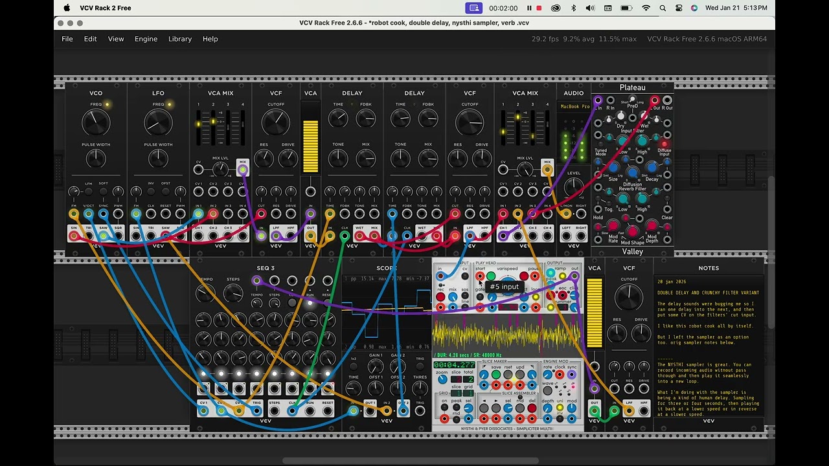
Task: Click IN 3 port on VCA MIX beside LFO
Action: (228, 214)
